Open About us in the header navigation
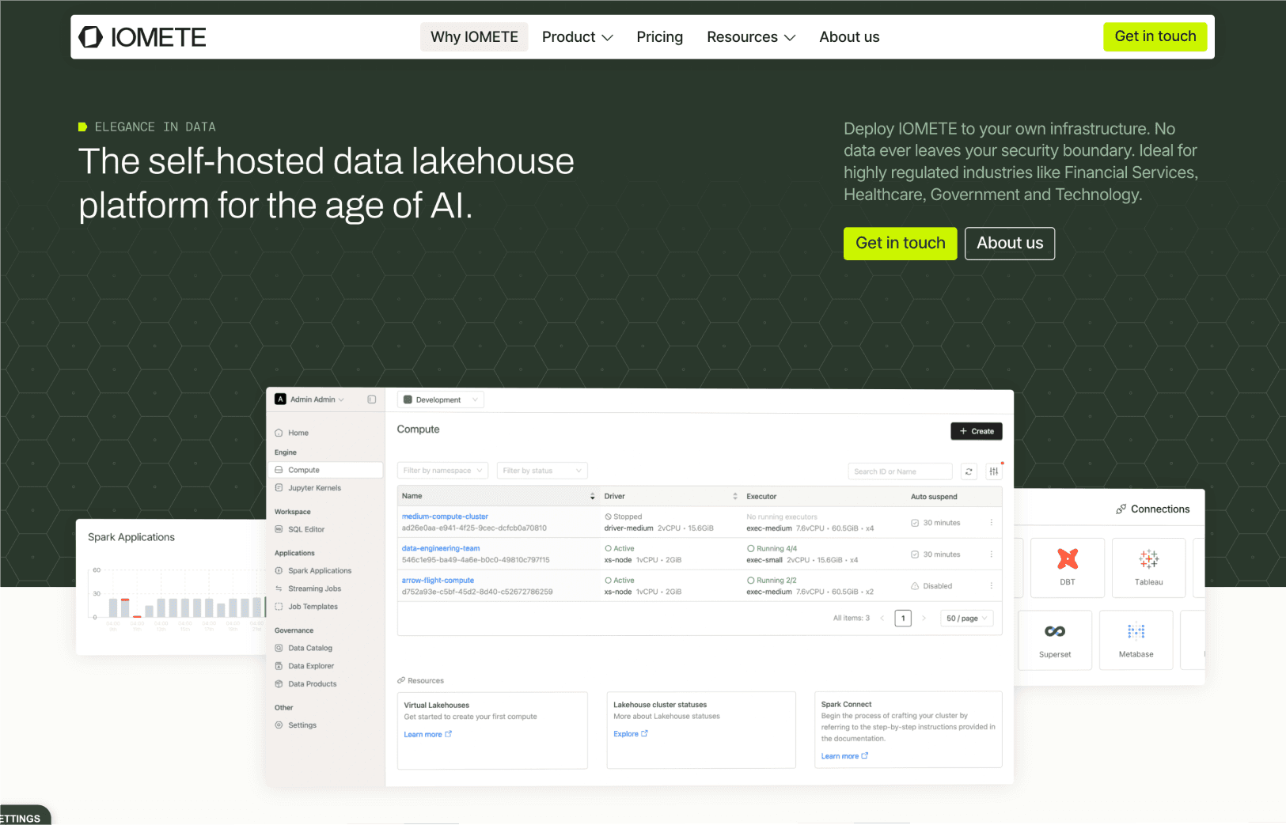 pos(849,37)
